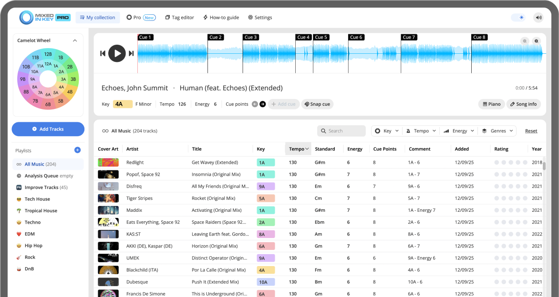Go to previous cue point arrow
Image resolution: width=559 pixels, height=297 pixels.
pos(255,104)
